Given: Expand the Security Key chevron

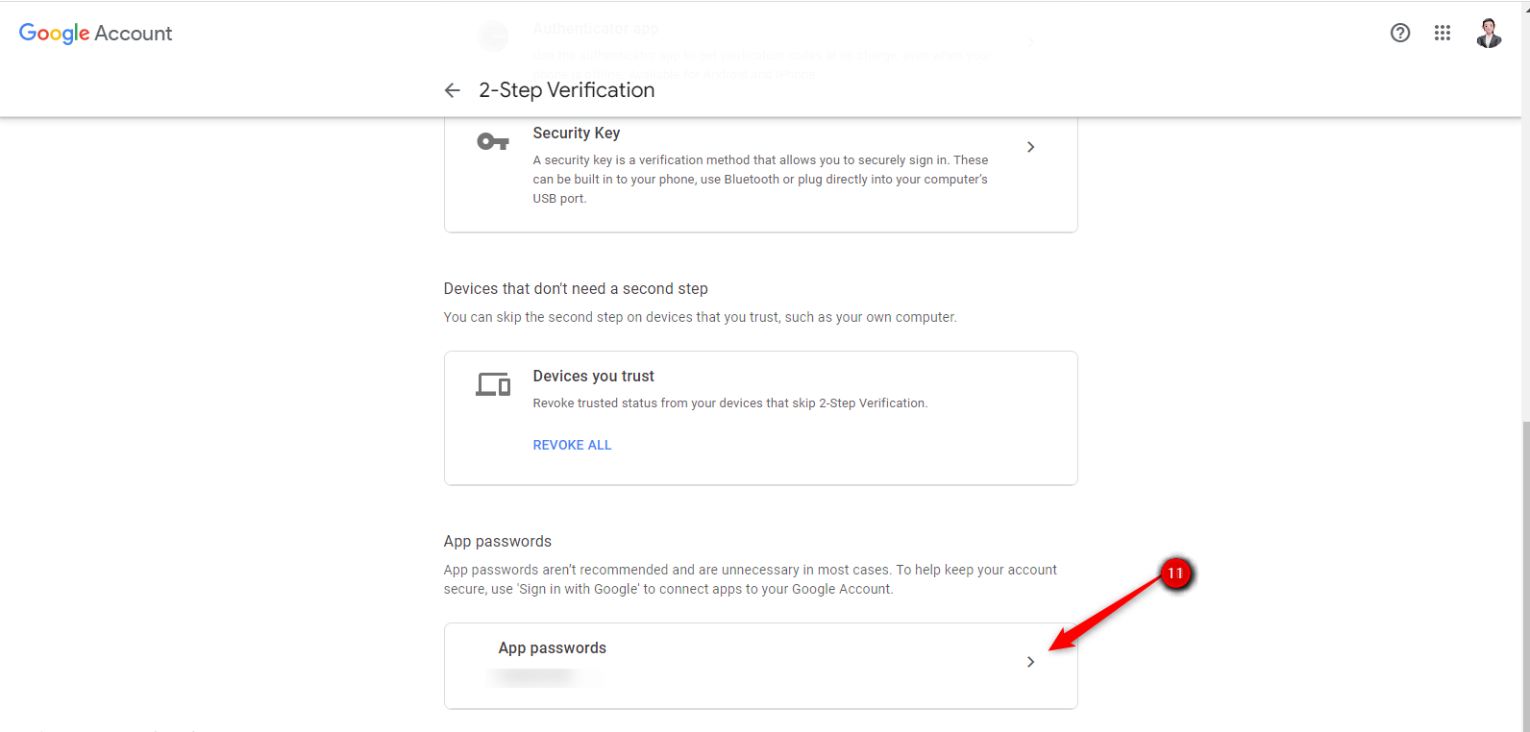Looking at the screenshot, I should coord(1030,147).
